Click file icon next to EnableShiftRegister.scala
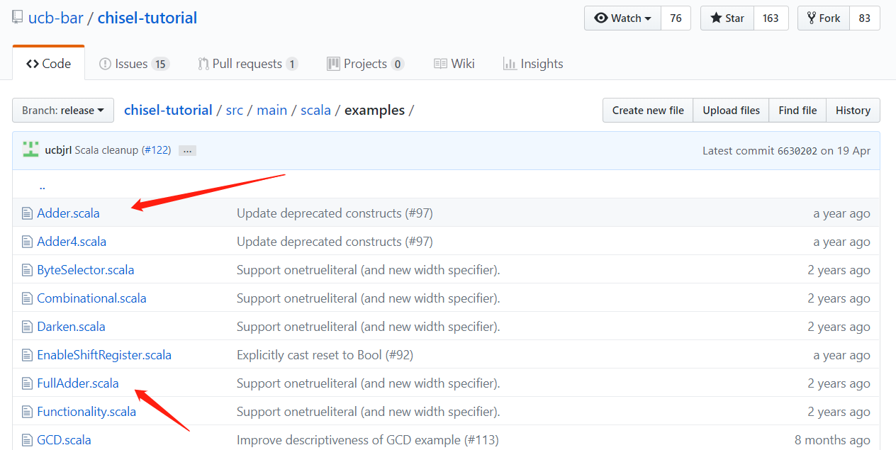 [27, 355]
